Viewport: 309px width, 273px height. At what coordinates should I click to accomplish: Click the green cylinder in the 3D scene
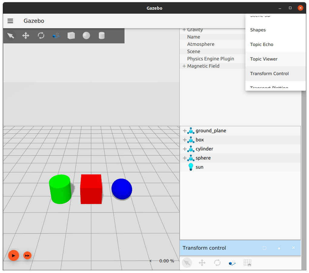tap(60, 189)
